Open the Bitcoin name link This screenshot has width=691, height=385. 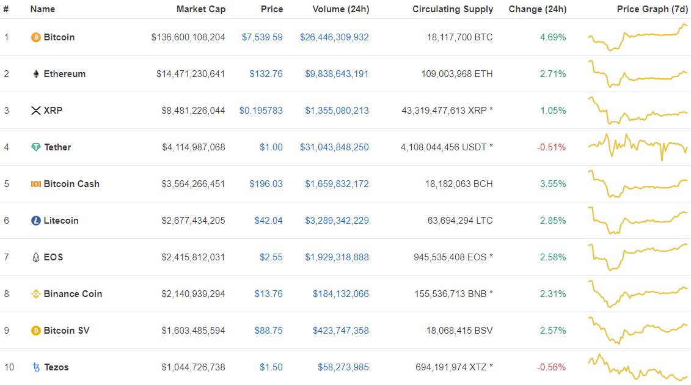(x=59, y=37)
